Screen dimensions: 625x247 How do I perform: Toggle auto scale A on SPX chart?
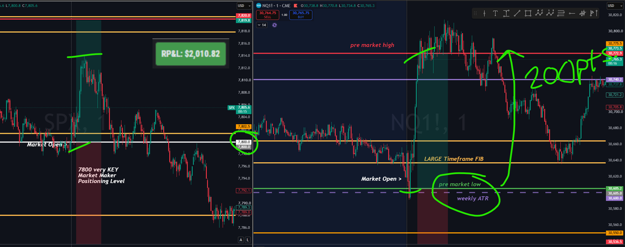[x=241, y=240]
